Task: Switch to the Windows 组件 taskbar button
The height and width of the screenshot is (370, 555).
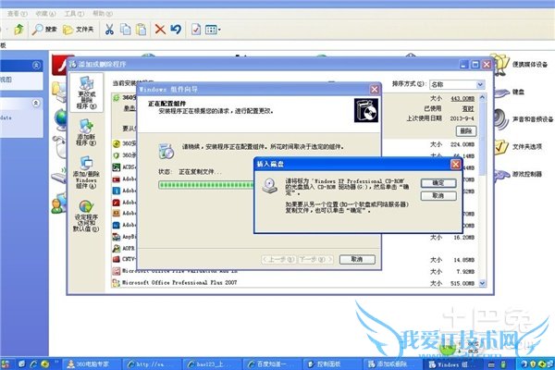Action: (x=452, y=364)
